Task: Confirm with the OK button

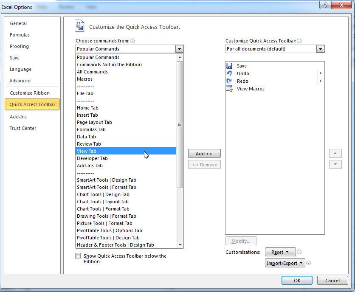Action: (297, 281)
